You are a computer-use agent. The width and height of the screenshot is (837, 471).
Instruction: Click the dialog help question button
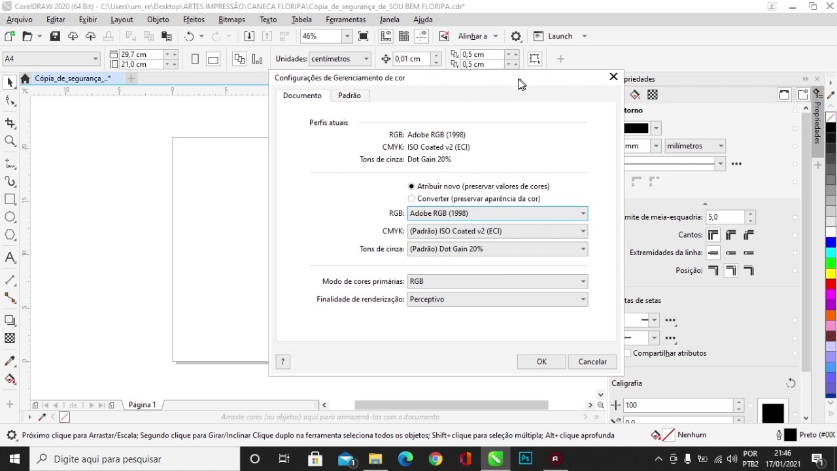click(282, 362)
